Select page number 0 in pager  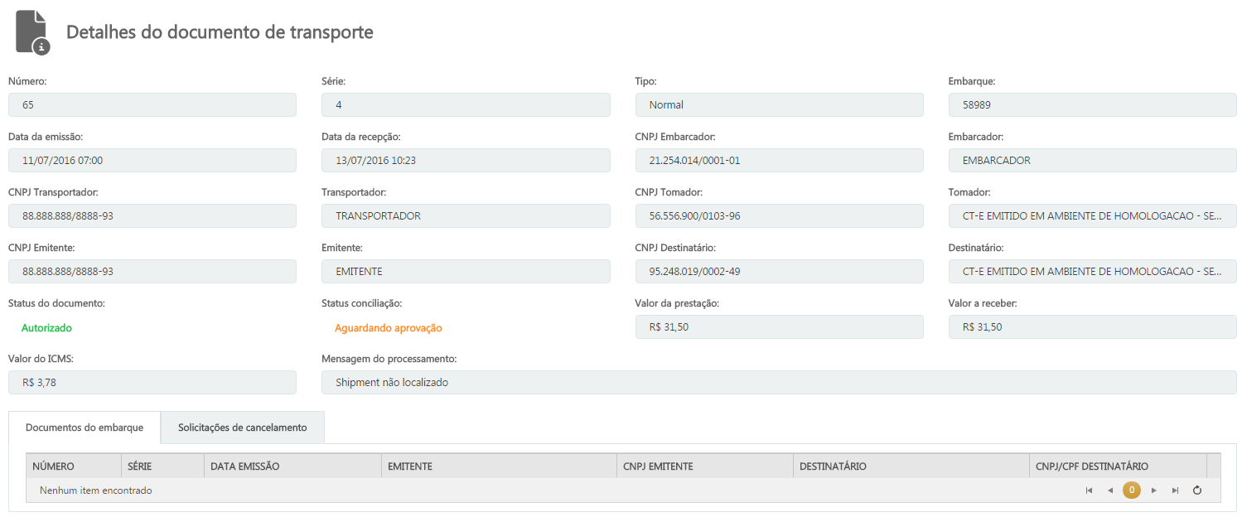1132,490
